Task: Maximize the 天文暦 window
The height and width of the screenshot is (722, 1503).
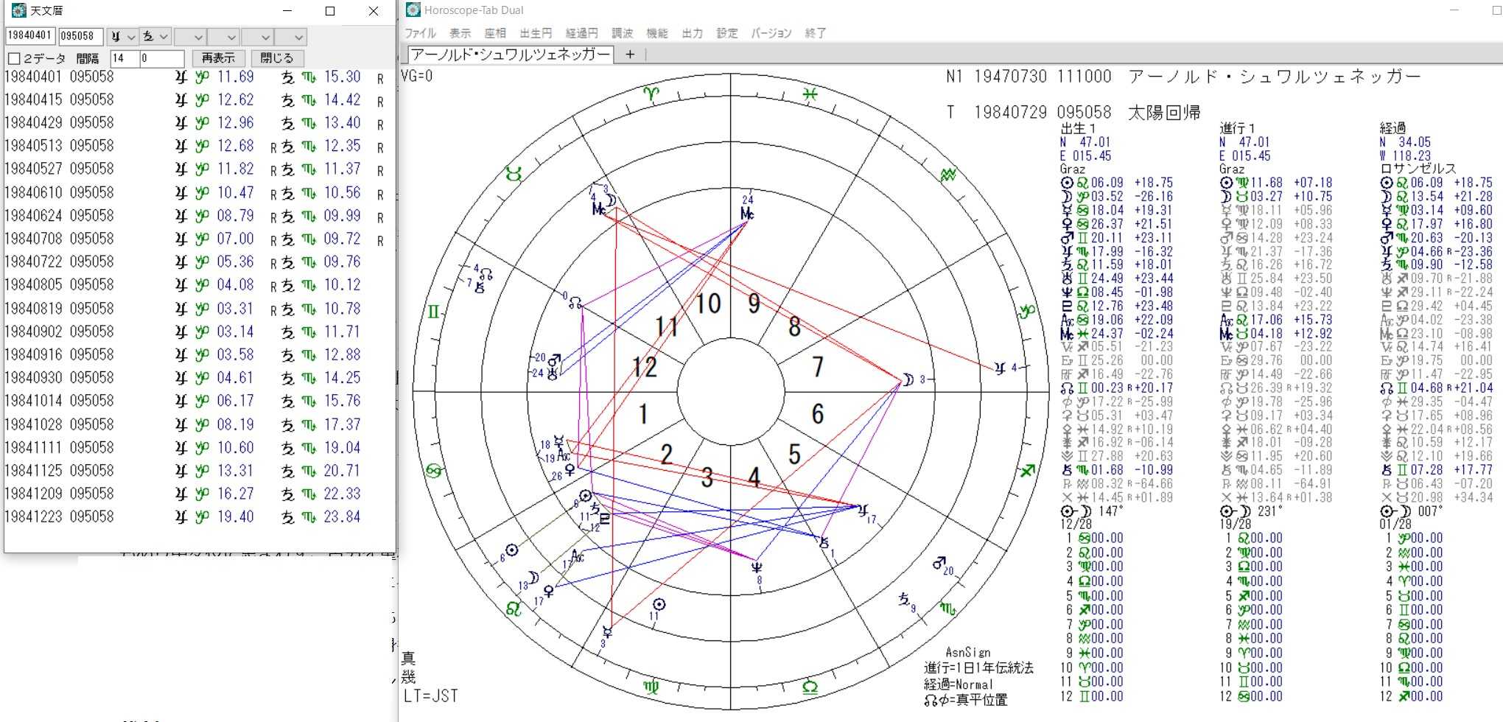Action: point(330,11)
